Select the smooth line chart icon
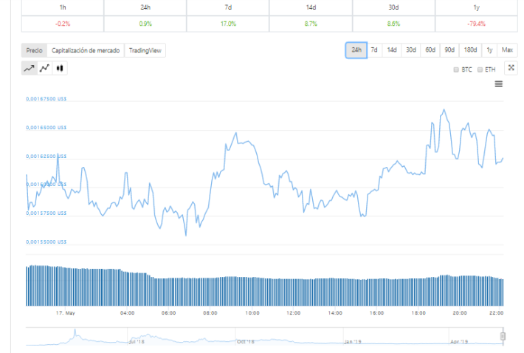The image size is (524, 353). pos(30,68)
